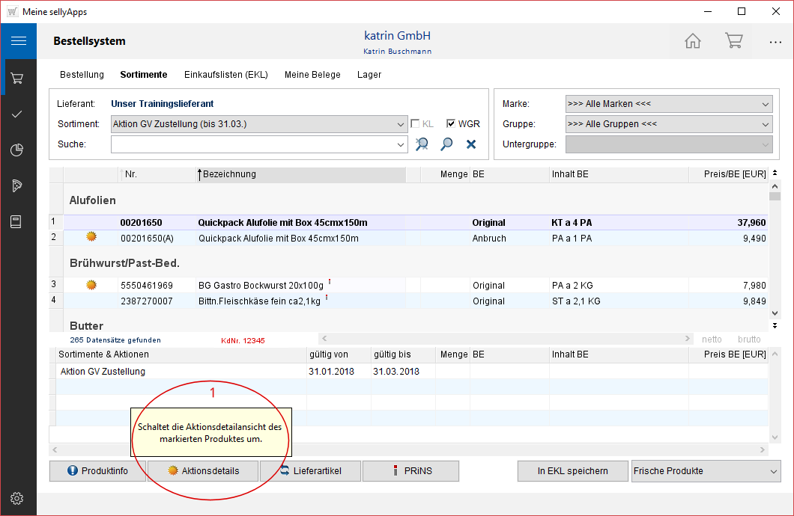
Task: Click into the Suche input field
Action: [x=253, y=144]
